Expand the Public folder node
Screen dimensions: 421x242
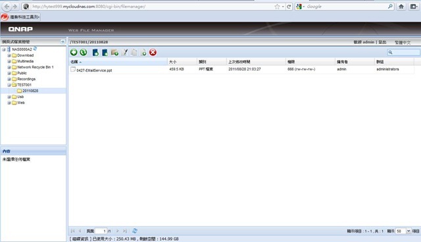coord(9,73)
